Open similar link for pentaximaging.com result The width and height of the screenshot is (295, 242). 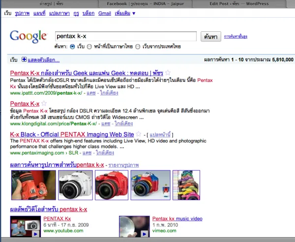[105, 153]
